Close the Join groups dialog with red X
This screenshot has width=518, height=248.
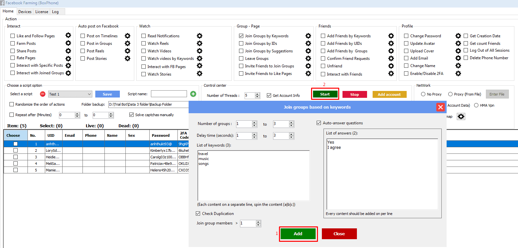pos(440,107)
